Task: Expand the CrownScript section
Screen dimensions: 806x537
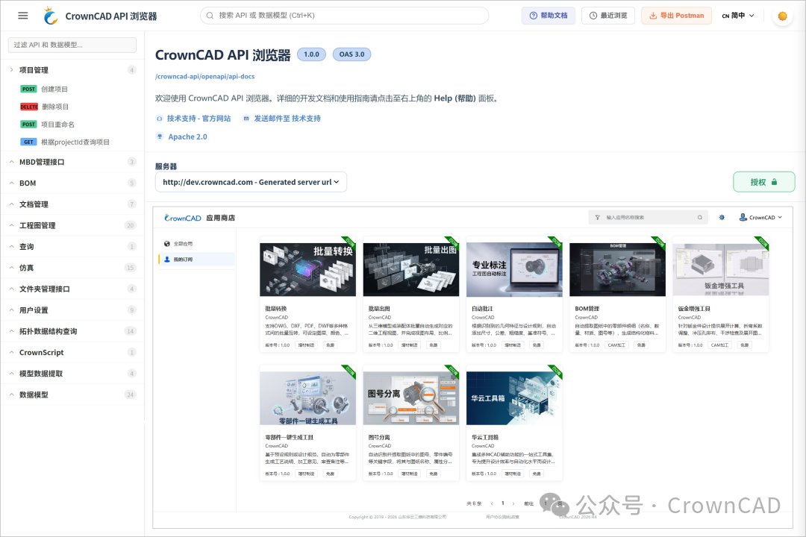Action: [72, 352]
